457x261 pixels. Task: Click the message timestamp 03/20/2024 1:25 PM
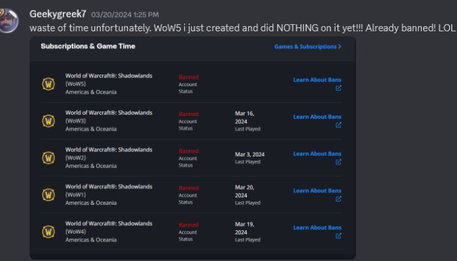pyautogui.click(x=123, y=14)
